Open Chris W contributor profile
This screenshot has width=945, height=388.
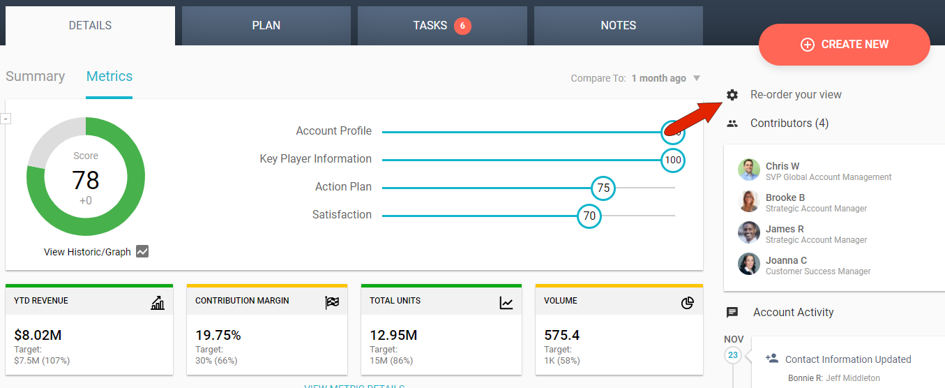pos(782,166)
